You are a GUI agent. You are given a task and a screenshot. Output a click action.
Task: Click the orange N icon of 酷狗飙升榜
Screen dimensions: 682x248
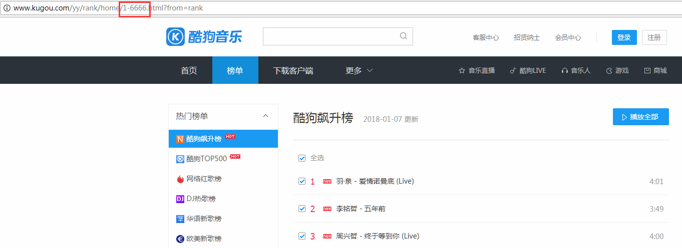(x=180, y=139)
